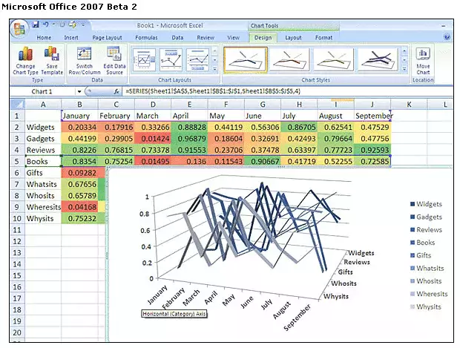Select column header E
The height and width of the screenshot is (348, 460).
tap(188, 105)
